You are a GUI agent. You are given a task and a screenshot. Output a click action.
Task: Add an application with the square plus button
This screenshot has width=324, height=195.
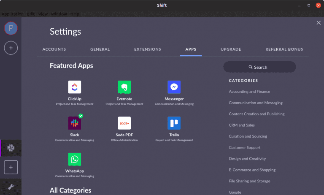click(x=11, y=167)
